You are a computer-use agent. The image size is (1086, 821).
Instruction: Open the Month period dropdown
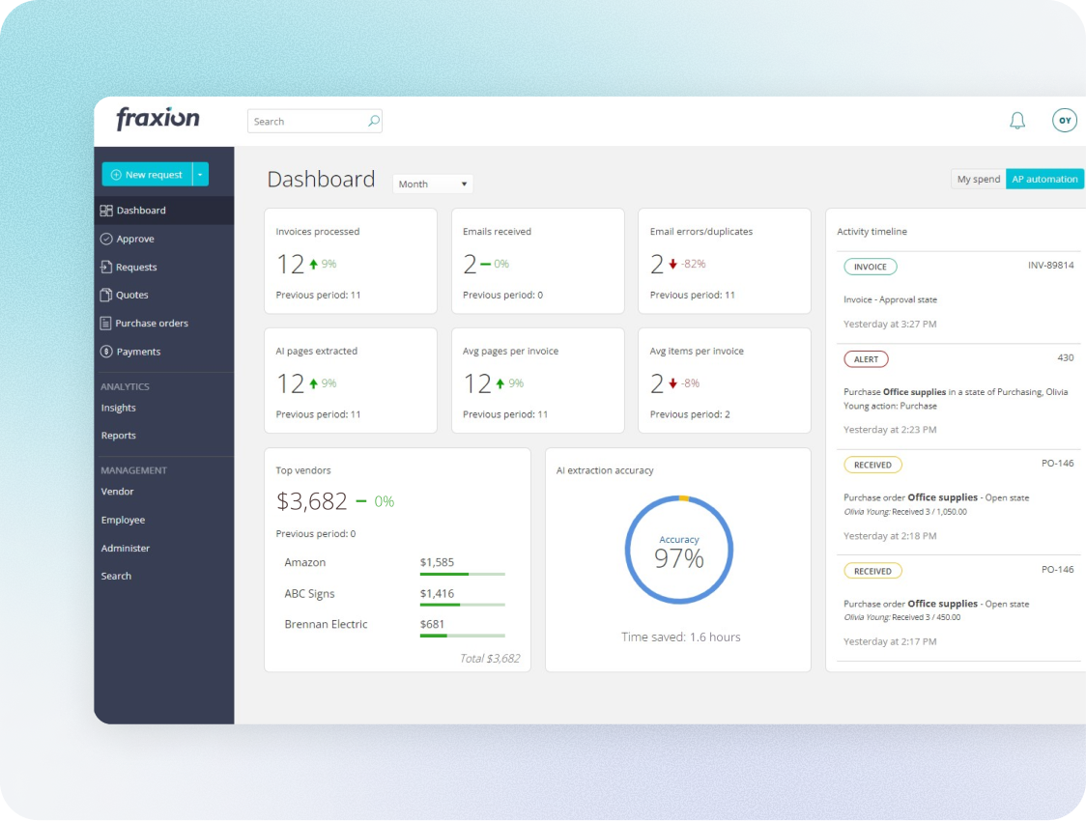[433, 184]
